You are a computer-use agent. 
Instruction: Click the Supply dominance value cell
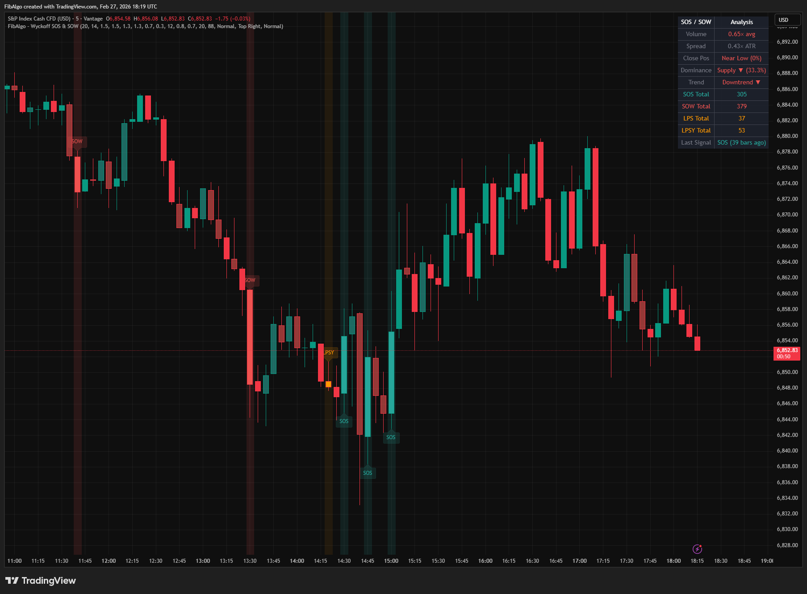(x=741, y=71)
